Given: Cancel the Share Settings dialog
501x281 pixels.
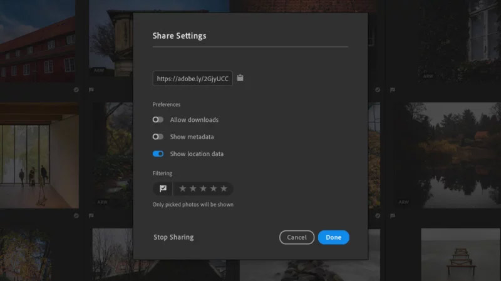Looking at the screenshot, I should [297, 237].
